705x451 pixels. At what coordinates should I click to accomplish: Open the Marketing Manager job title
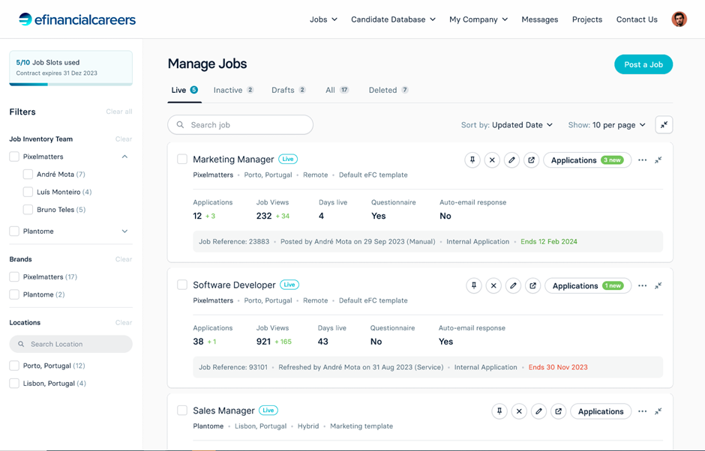(233, 159)
